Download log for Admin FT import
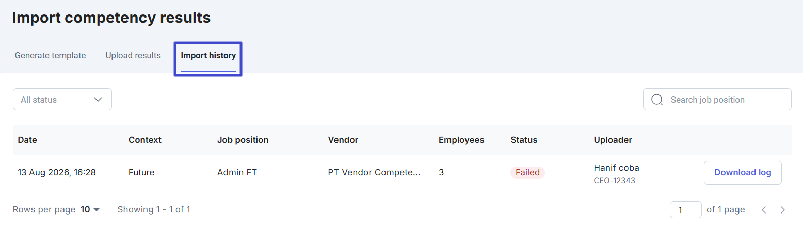Viewport: 803px width, 229px height. (743, 173)
